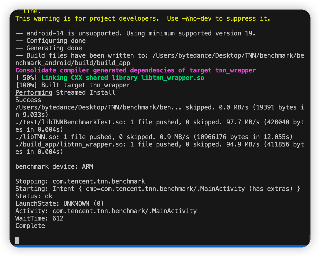Viewport: 320px width, 257px height.
Task: Select the yellow -Wno-dev warning text
Action: pyautogui.click(x=143, y=18)
